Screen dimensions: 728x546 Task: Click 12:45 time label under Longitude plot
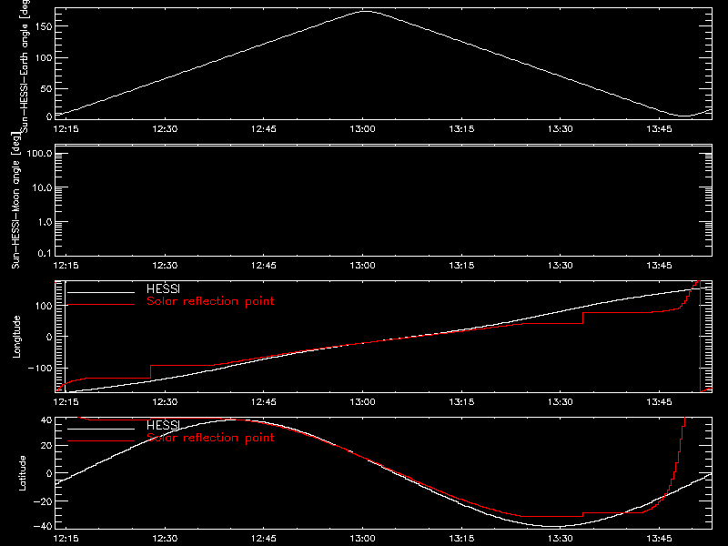(264, 401)
